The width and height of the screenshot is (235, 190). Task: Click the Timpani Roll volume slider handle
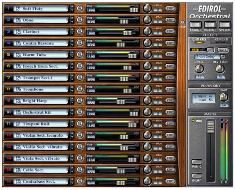coord(132,126)
